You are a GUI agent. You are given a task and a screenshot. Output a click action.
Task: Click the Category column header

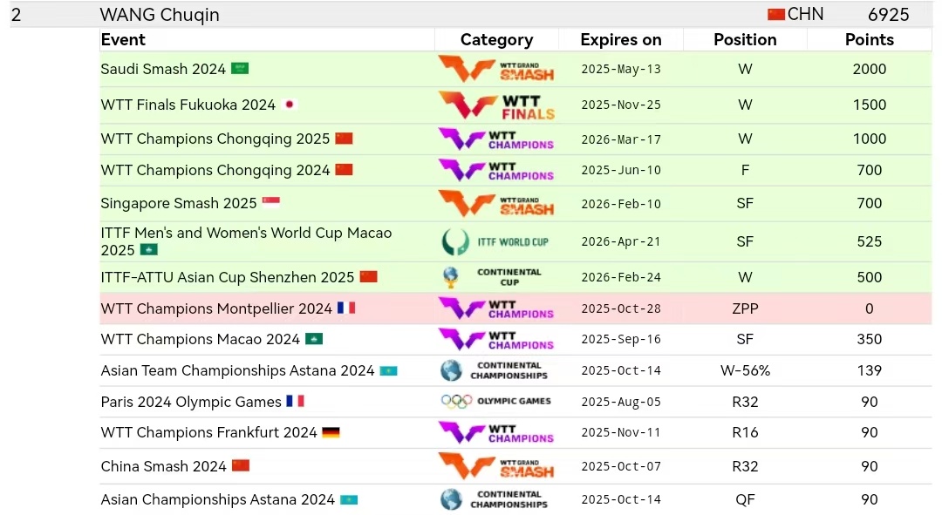(x=496, y=39)
